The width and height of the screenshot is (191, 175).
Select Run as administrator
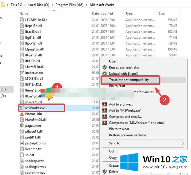124,67
